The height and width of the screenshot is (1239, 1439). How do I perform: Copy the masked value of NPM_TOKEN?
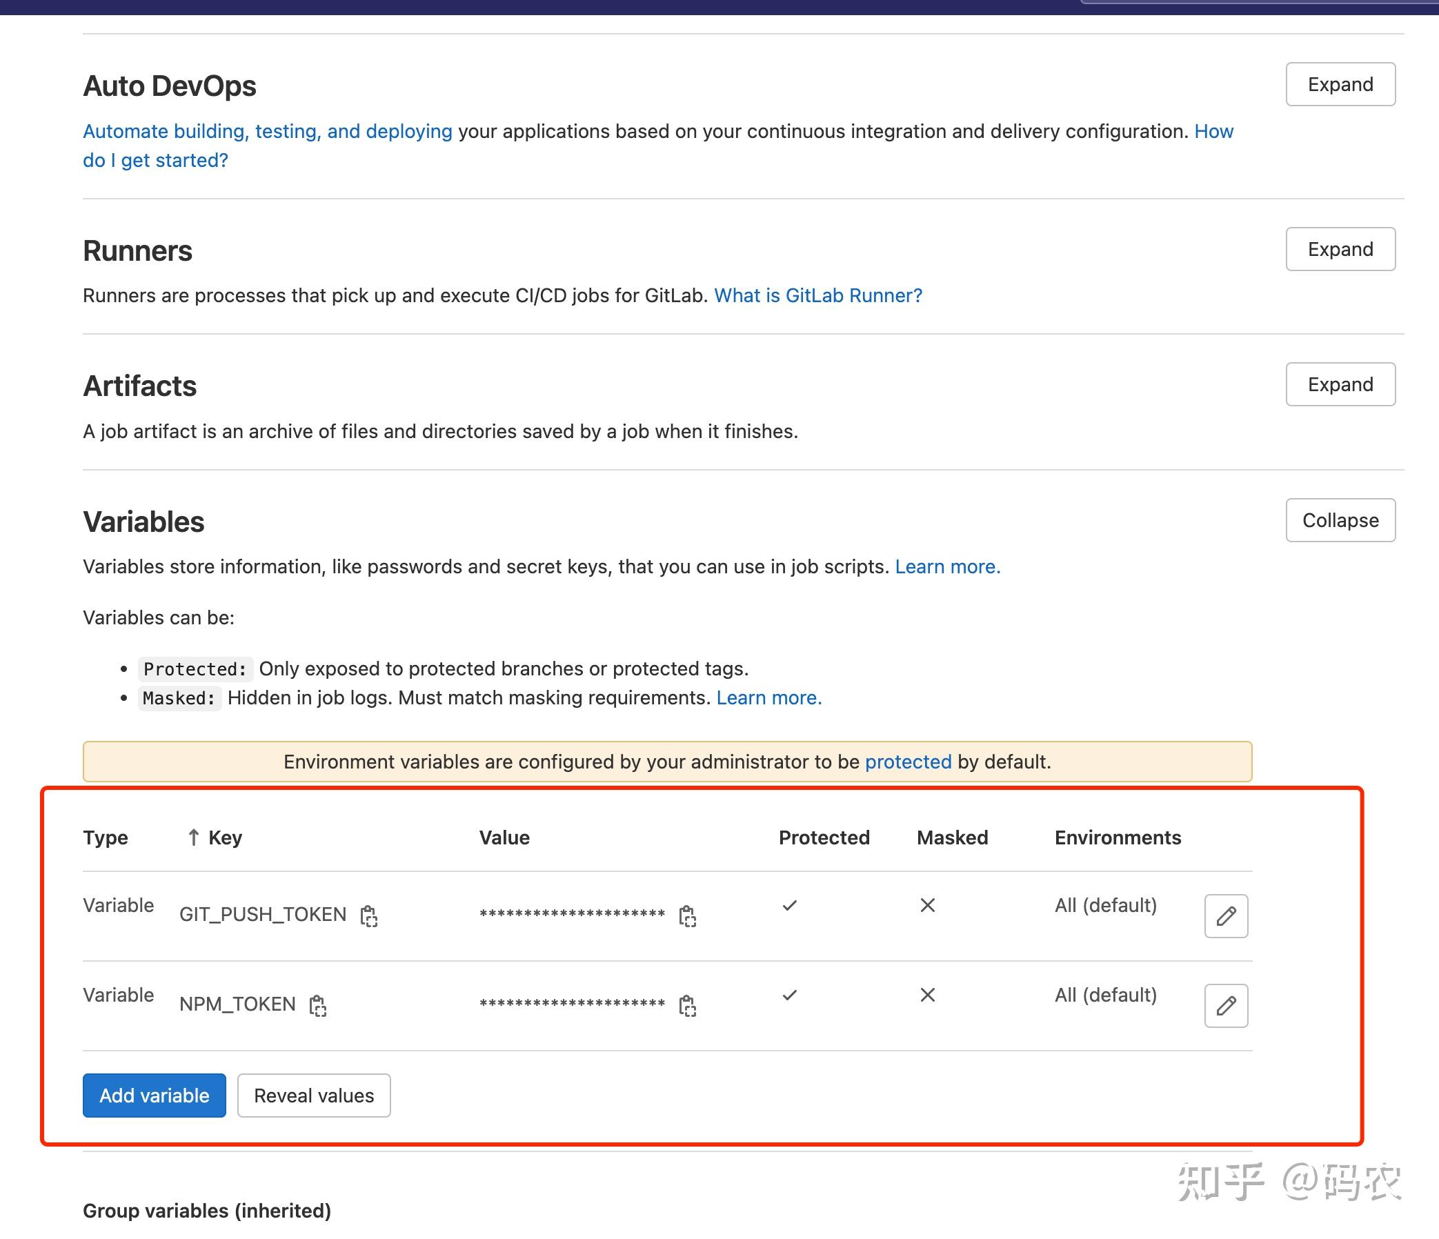coord(688,1007)
